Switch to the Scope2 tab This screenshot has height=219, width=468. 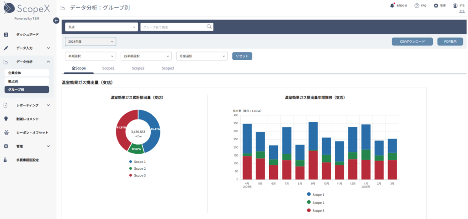coord(138,68)
